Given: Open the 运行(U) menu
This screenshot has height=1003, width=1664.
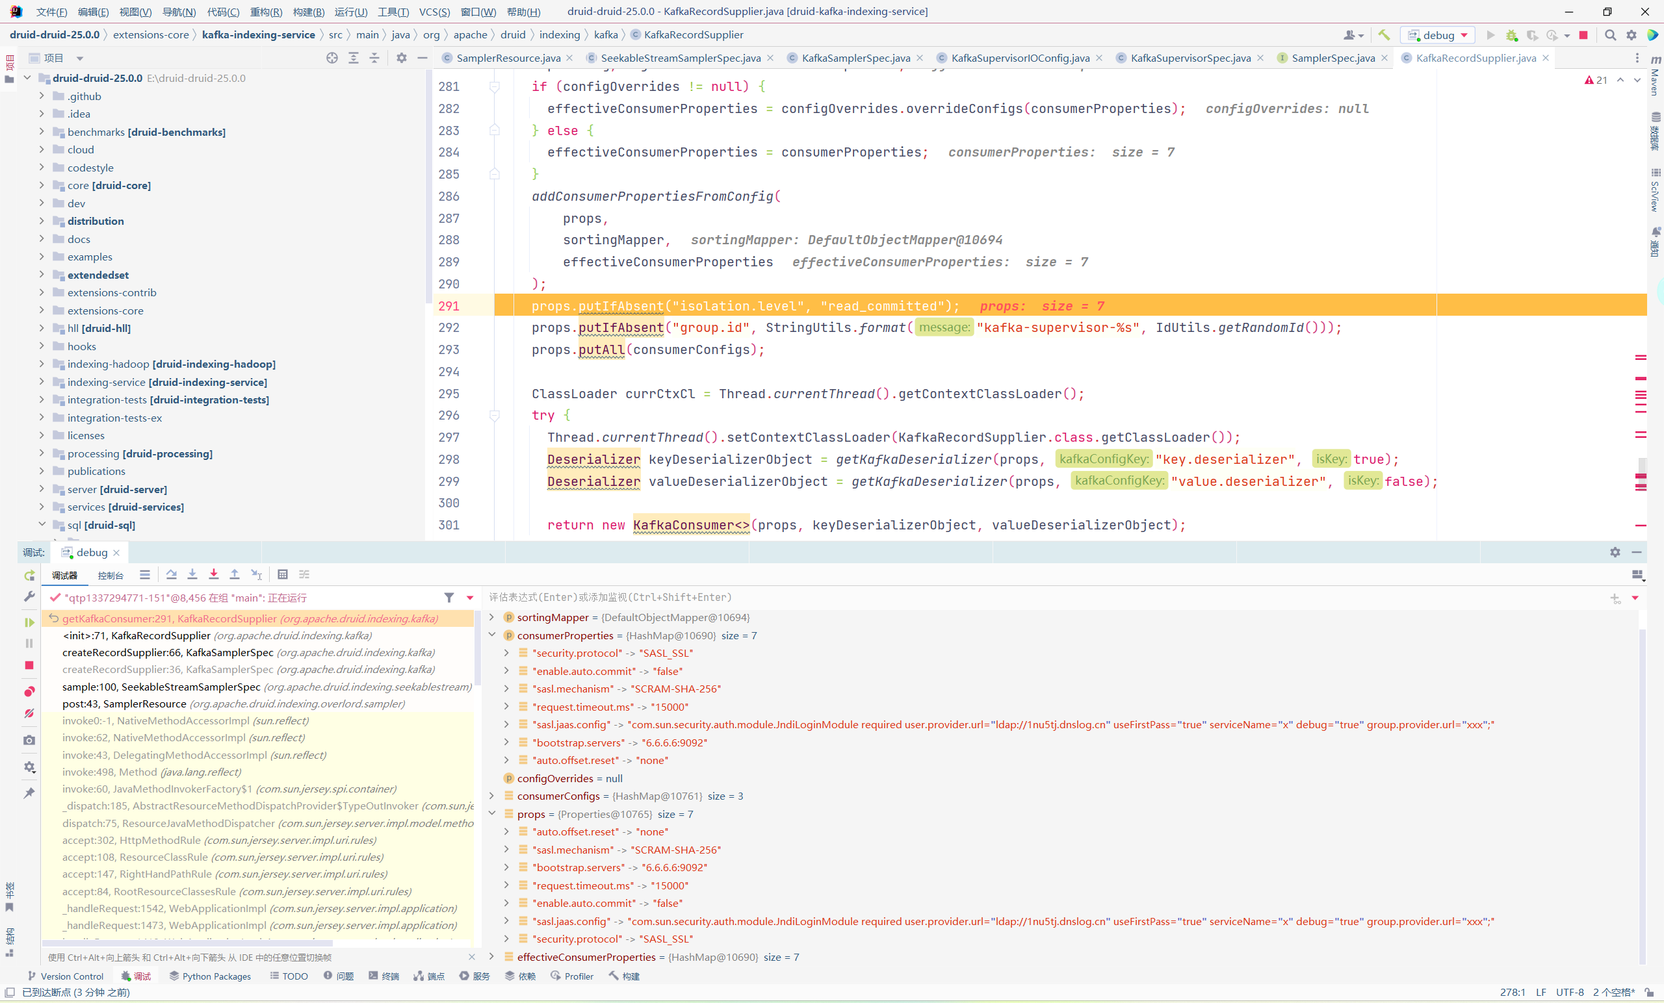Looking at the screenshot, I should point(350,12).
